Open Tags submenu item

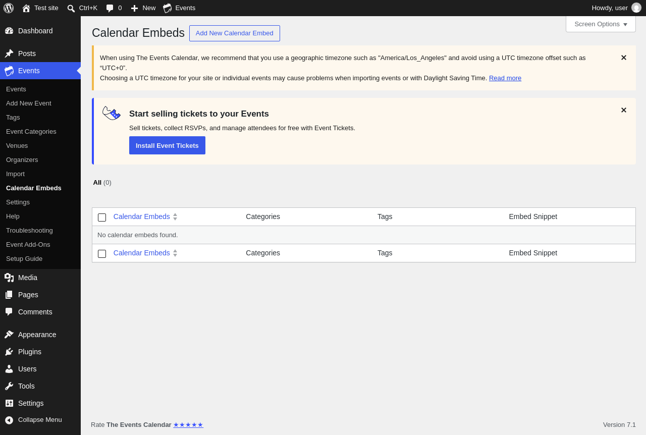click(x=13, y=118)
